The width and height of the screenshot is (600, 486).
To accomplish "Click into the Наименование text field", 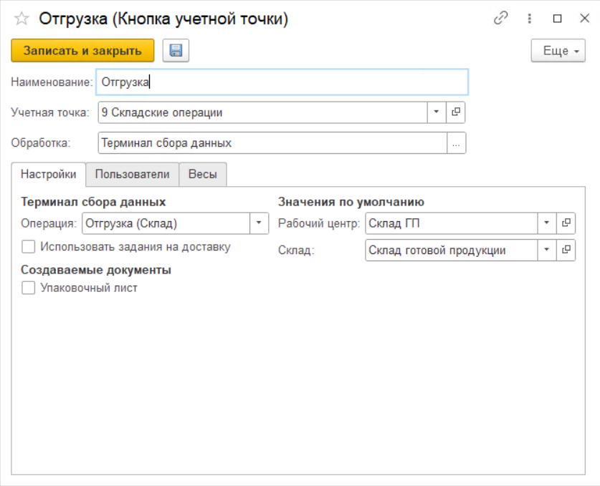I will 282,82.
